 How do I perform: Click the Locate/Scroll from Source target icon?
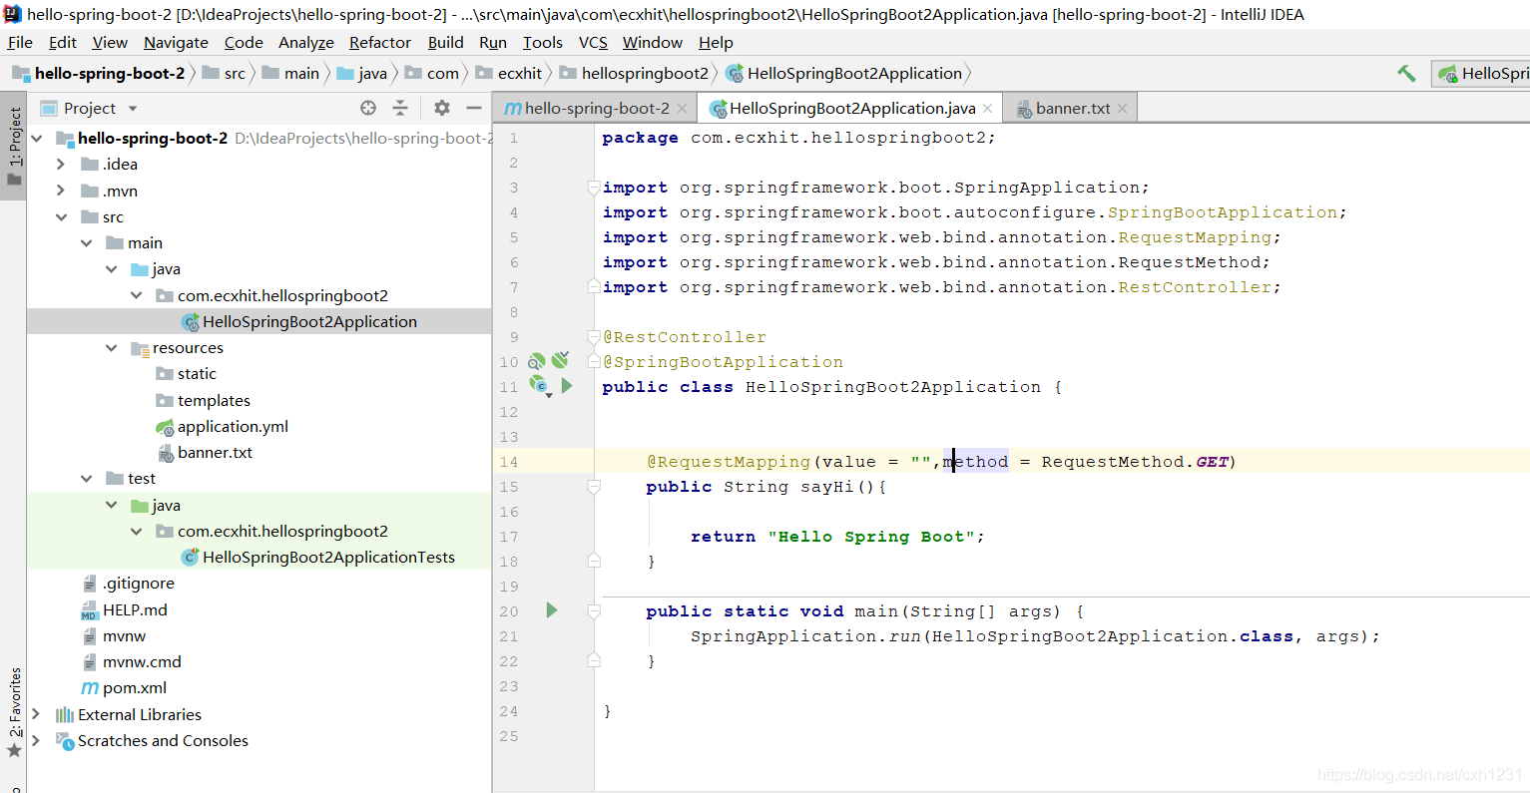368,108
